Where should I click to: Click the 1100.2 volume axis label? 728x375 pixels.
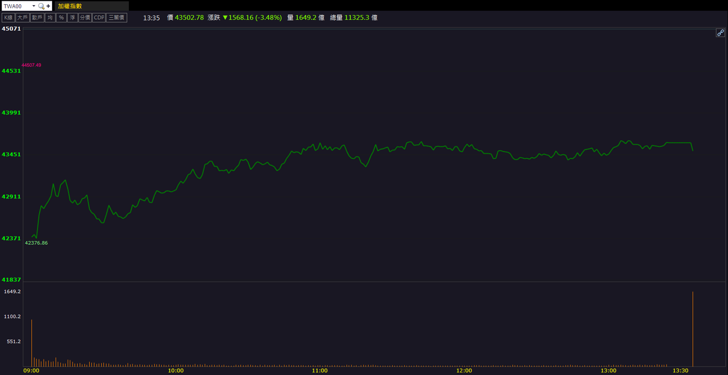(13, 317)
